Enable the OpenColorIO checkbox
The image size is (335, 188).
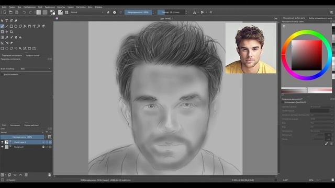click(283, 102)
